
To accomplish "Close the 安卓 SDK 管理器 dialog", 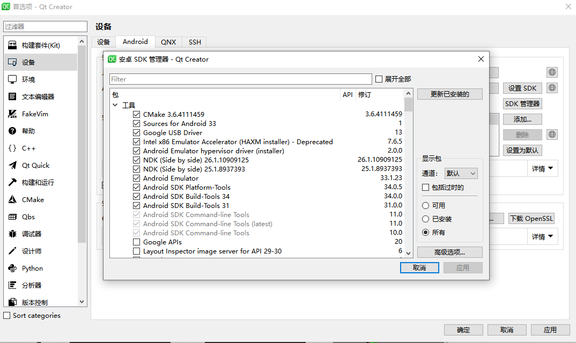I will tap(481, 59).
